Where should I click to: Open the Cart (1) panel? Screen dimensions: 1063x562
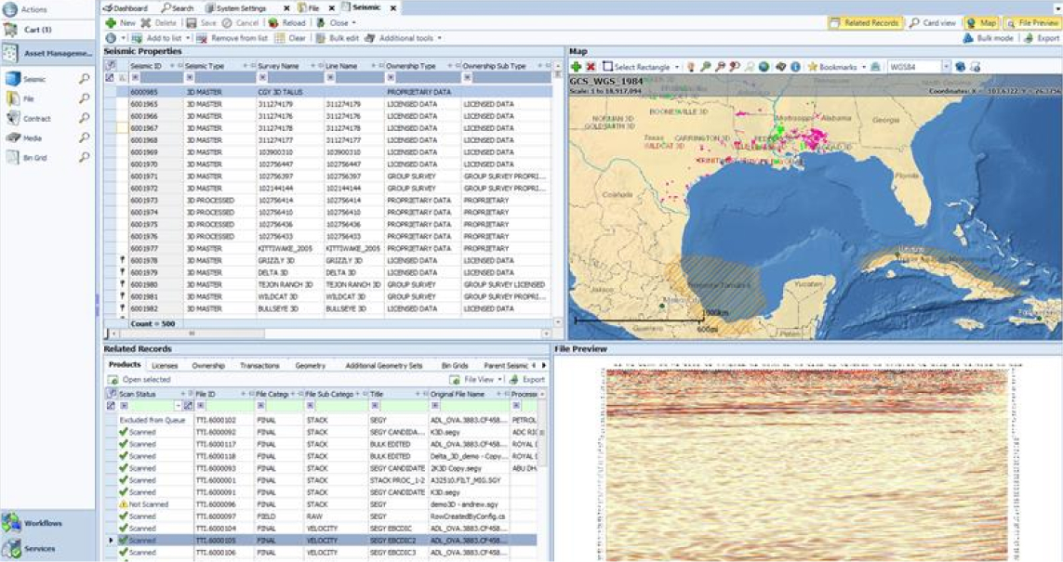(x=37, y=30)
